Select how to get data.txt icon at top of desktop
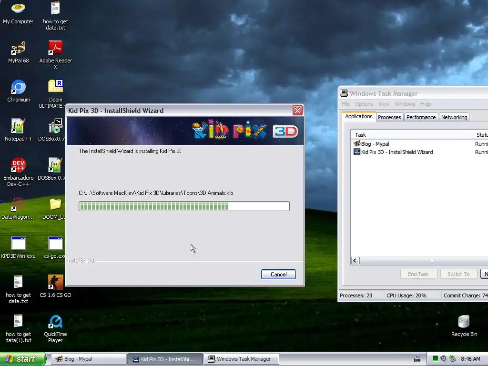488x366 pixels. pos(55,16)
